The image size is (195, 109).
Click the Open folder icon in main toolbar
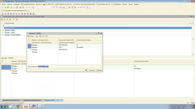(5, 7)
